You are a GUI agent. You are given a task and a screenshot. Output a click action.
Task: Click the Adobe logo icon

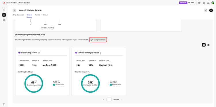click(4, 3)
